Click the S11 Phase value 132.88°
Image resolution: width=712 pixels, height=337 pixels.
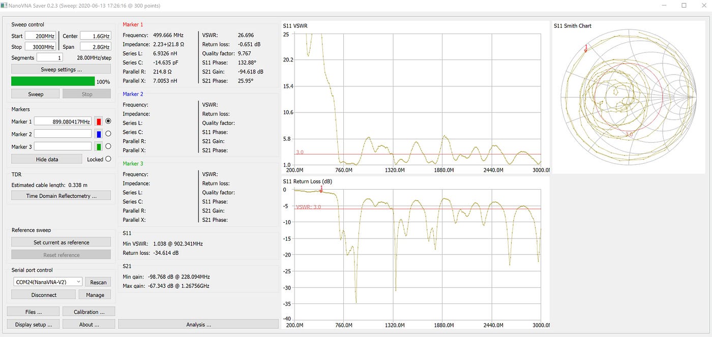click(x=248, y=63)
